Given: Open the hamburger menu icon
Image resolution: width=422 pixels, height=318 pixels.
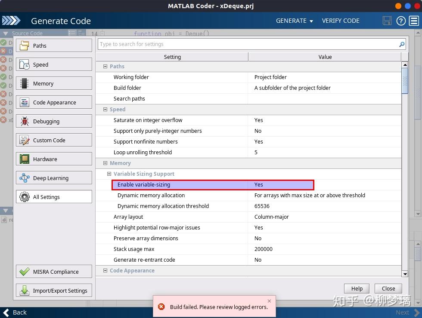Looking at the screenshot, I should [x=414, y=21].
